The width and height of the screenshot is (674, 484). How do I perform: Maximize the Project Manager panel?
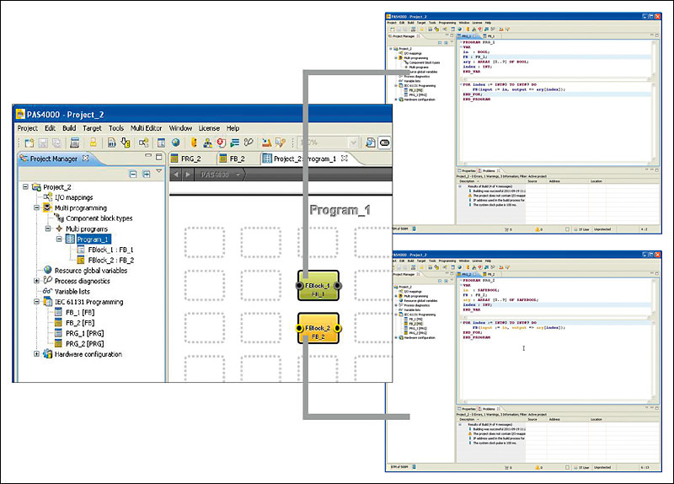(x=159, y=157)
